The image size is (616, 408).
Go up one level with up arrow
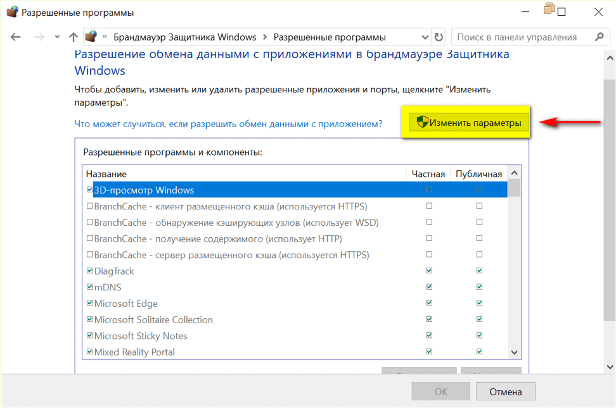73,37
